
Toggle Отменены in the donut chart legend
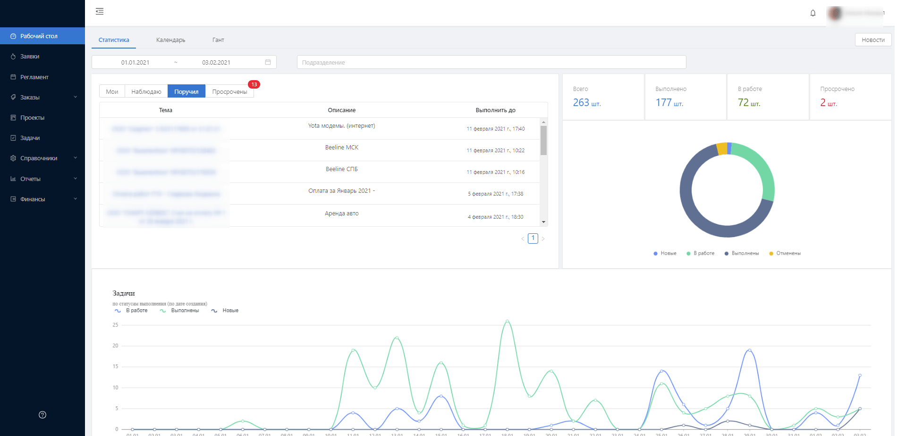[x=785, y=254]
